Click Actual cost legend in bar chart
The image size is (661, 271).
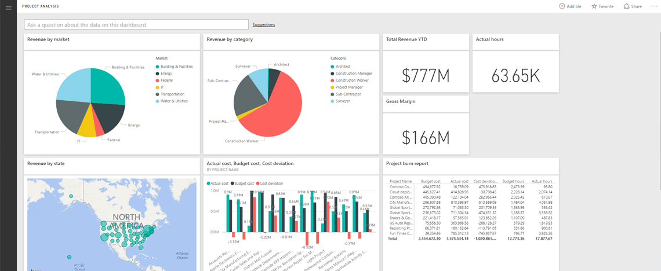tap(218, 184)
